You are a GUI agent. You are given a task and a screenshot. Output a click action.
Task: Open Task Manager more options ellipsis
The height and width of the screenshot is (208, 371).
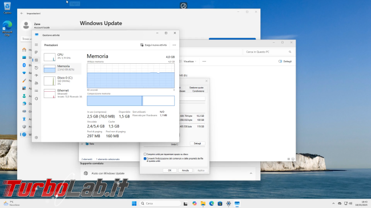[175, 45]
